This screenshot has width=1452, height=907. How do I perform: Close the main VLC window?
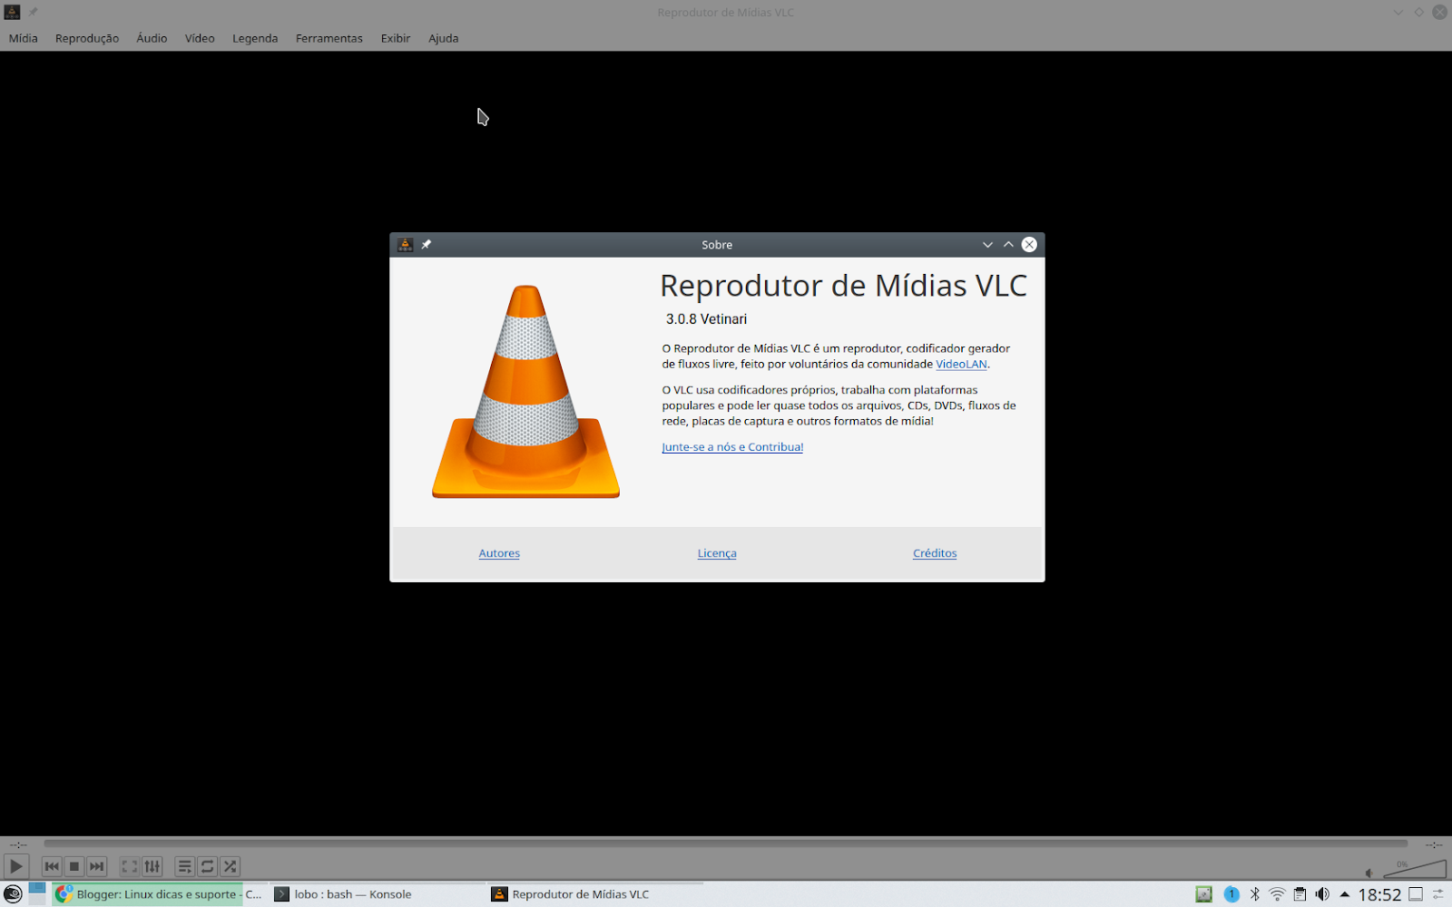1440,13
